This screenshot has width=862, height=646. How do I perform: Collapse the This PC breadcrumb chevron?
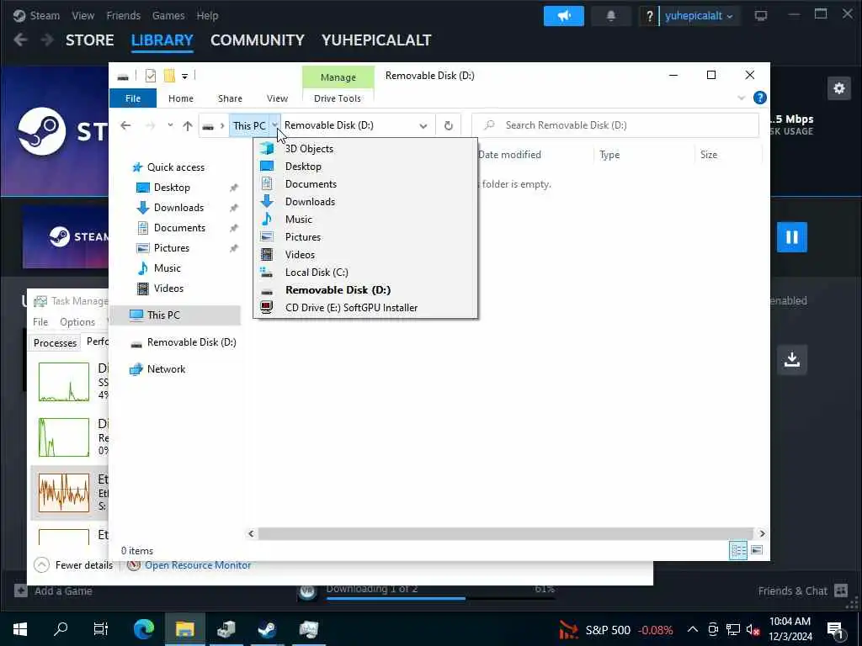pos(275,126)
